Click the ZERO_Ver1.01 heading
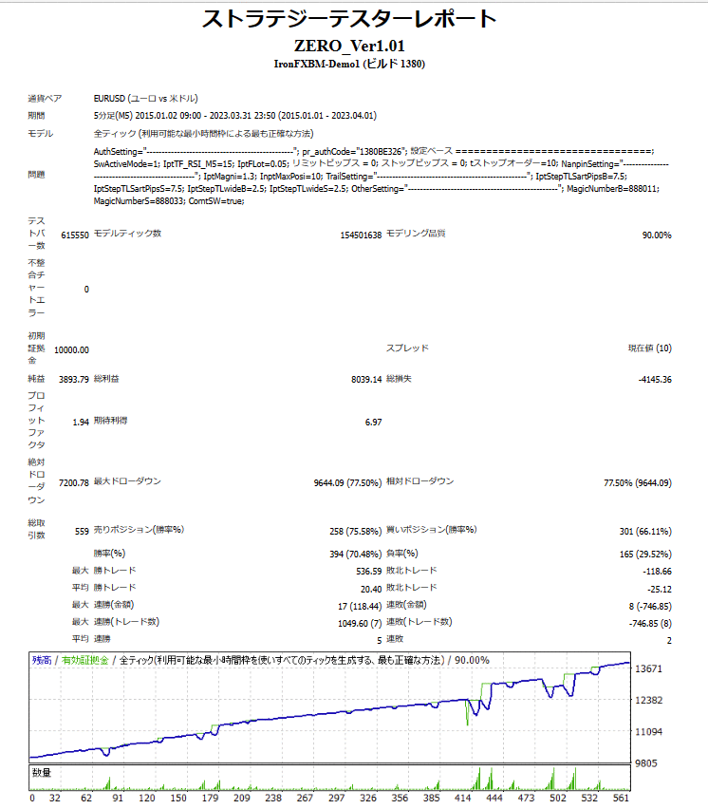This screenshot has width=708, height=809. point(349,46)
